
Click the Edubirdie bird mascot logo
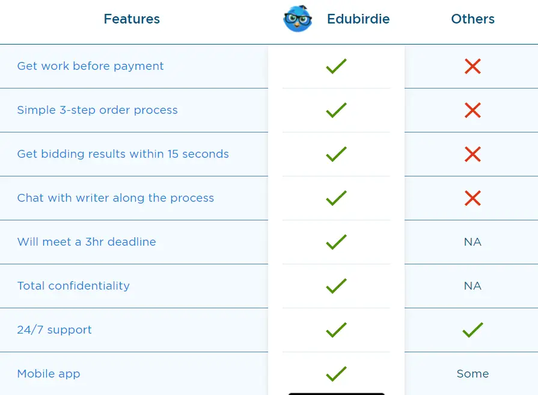pyautogui.click(x=298, y=19)
